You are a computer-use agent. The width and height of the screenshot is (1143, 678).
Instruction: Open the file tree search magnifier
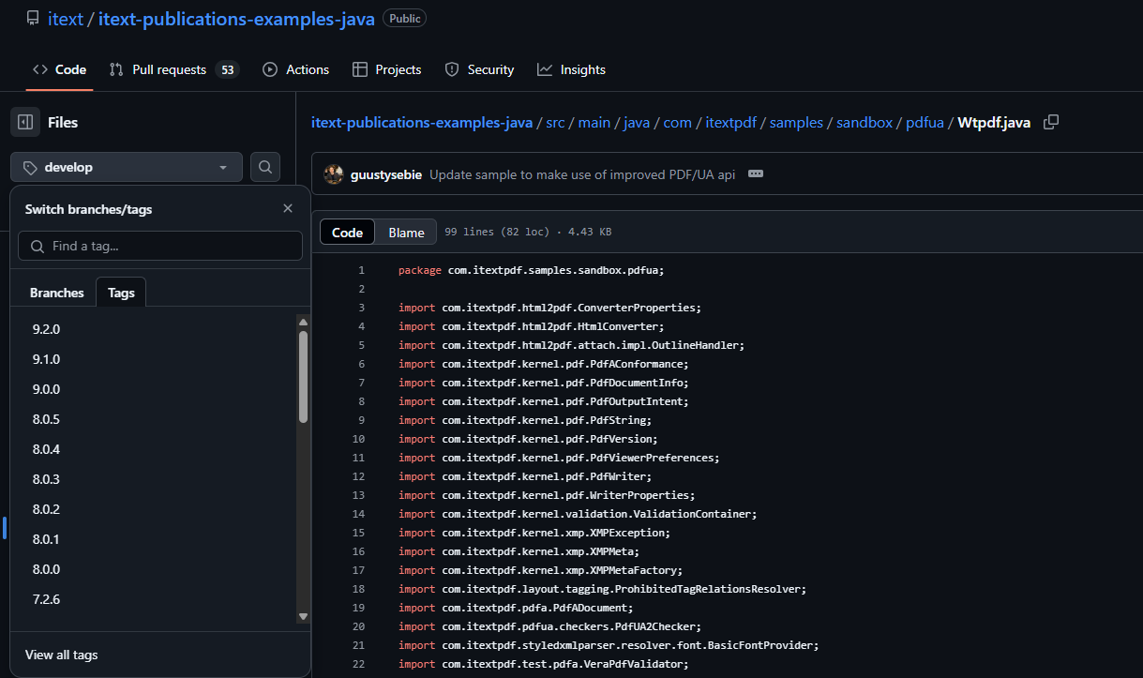264,166
